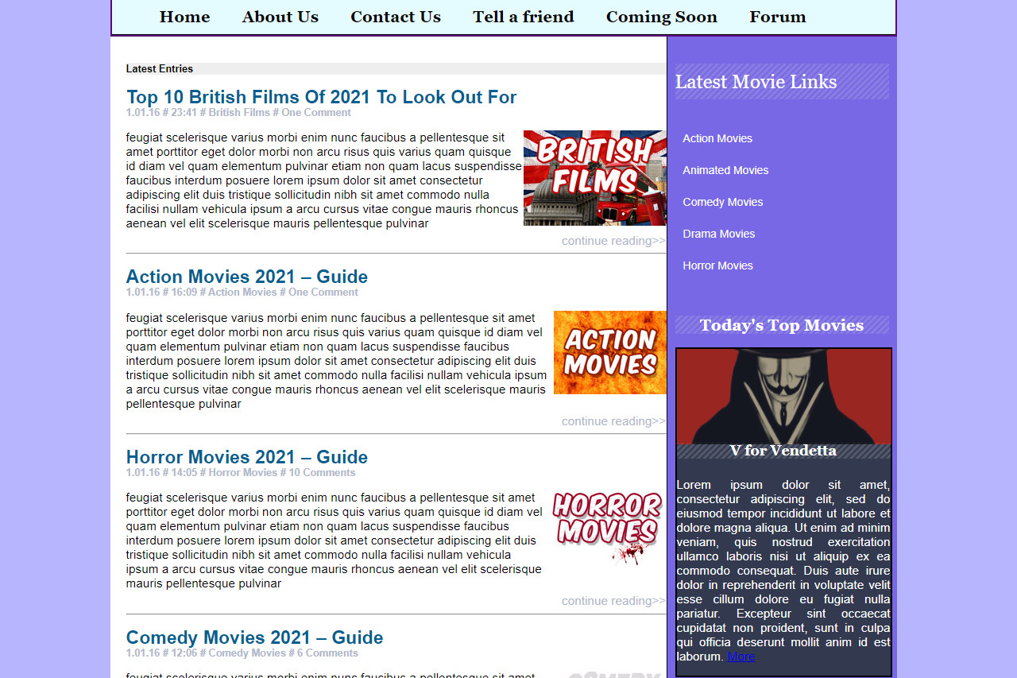1017x678 pixels.
Task: Visit the Forum from top menu
Action: [x=777, y=17]
